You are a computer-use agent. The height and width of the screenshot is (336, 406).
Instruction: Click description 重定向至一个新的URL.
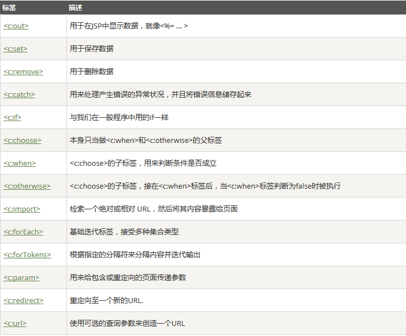pos(107,300)
